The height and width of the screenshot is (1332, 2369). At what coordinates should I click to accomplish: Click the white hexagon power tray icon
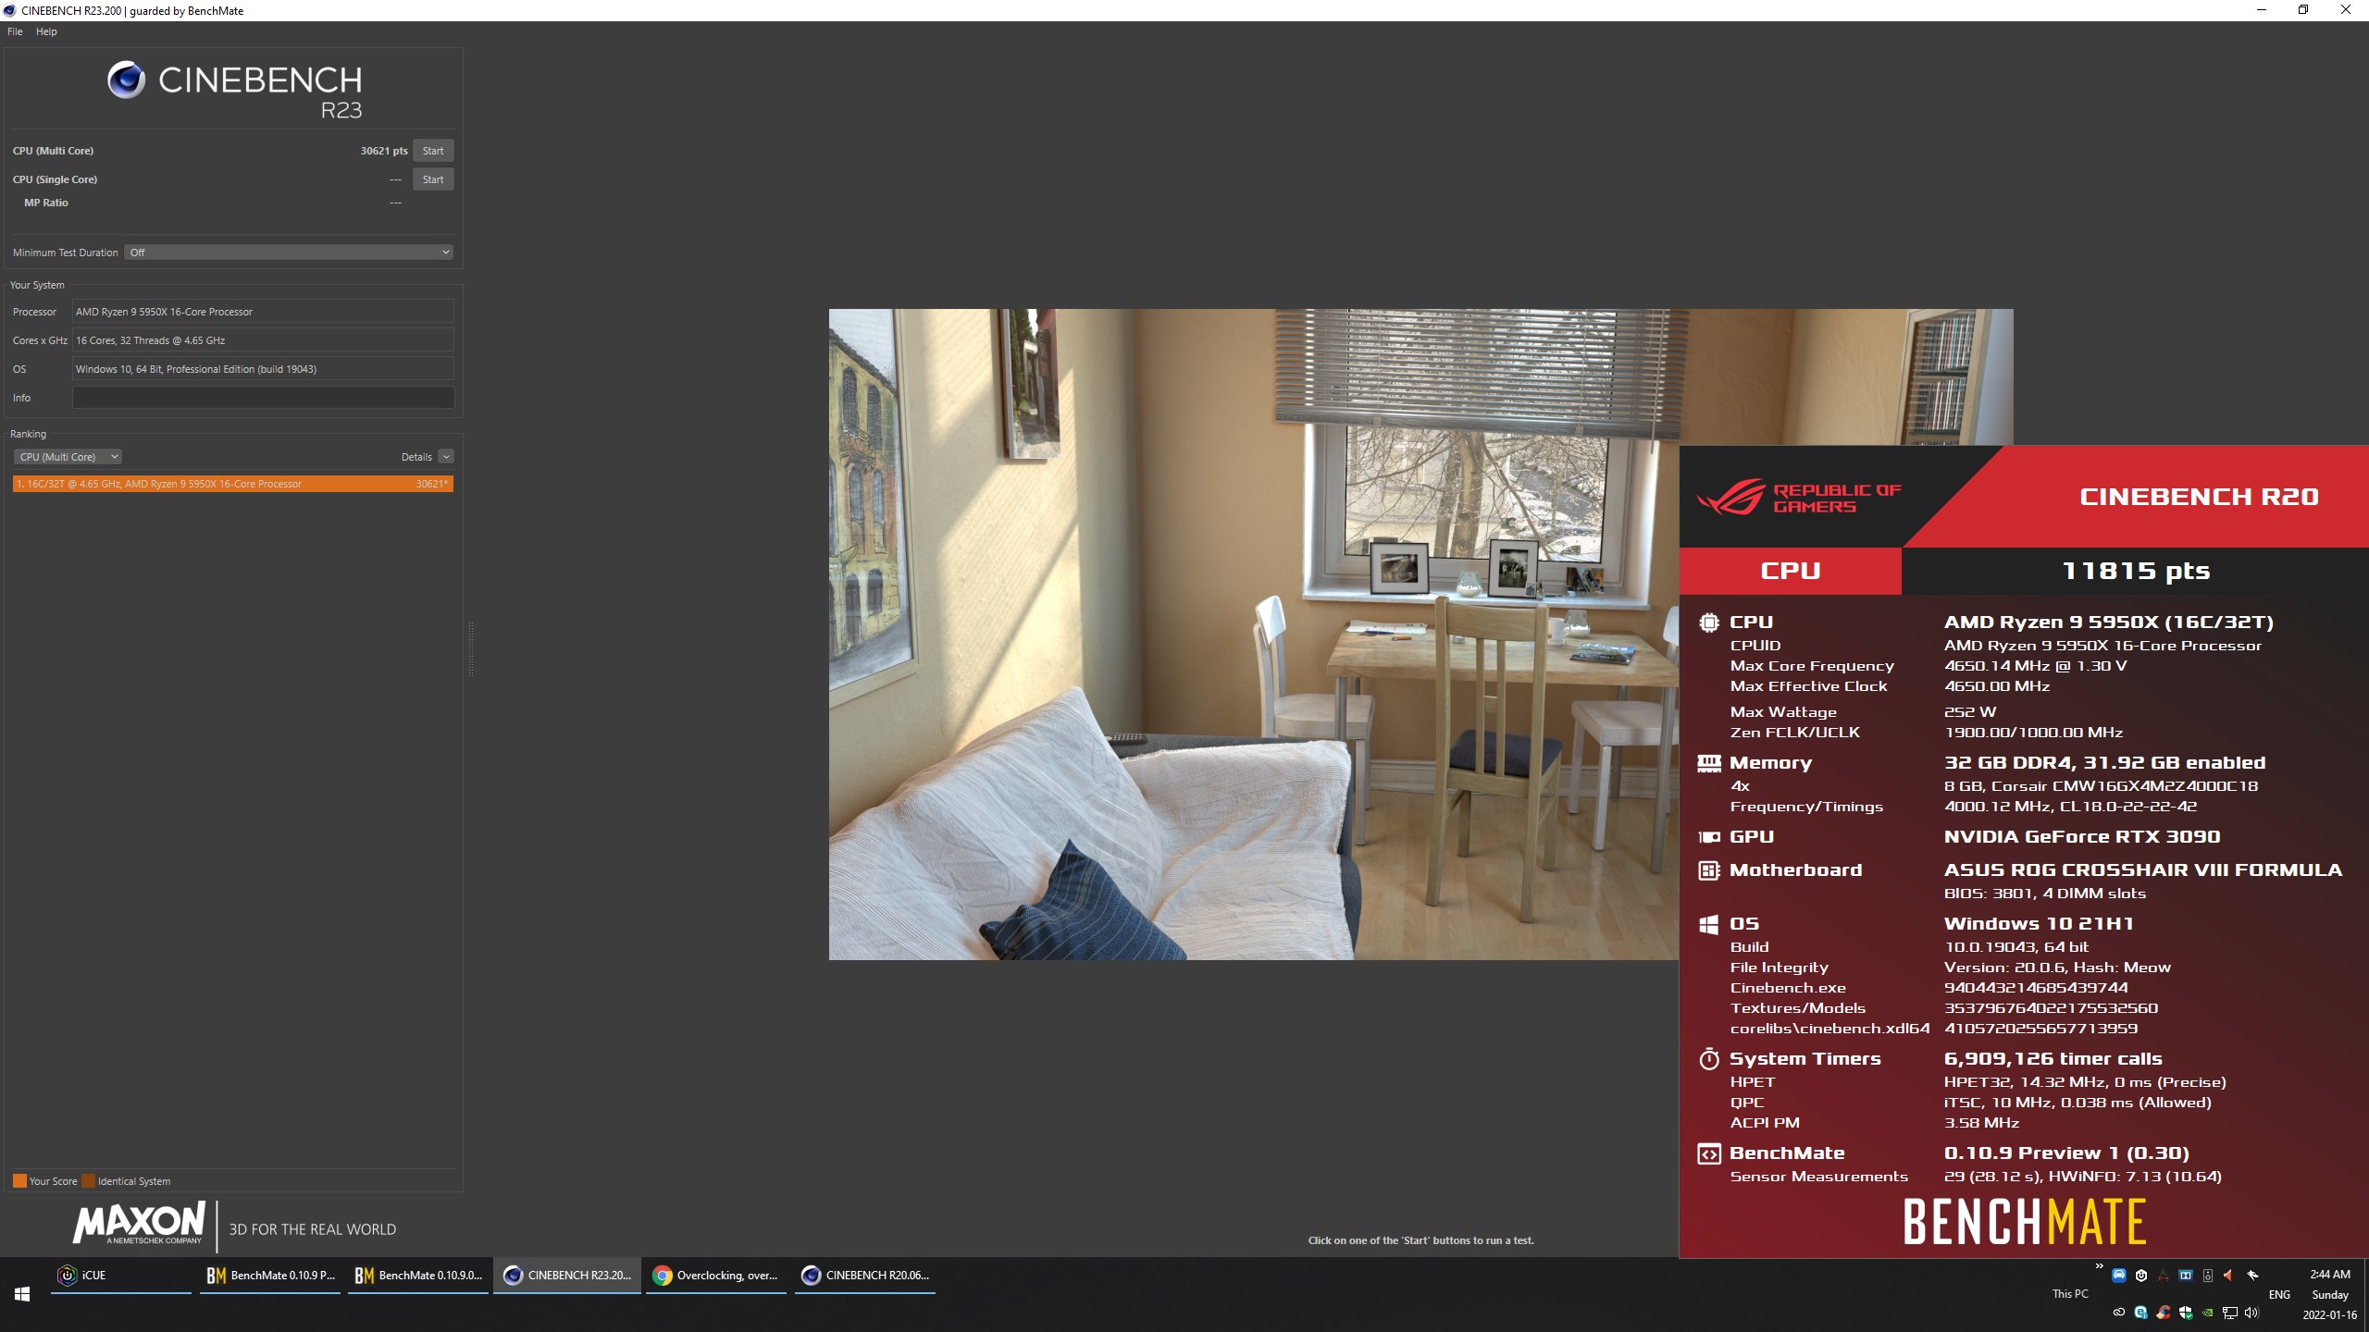click(2141, 1276)
